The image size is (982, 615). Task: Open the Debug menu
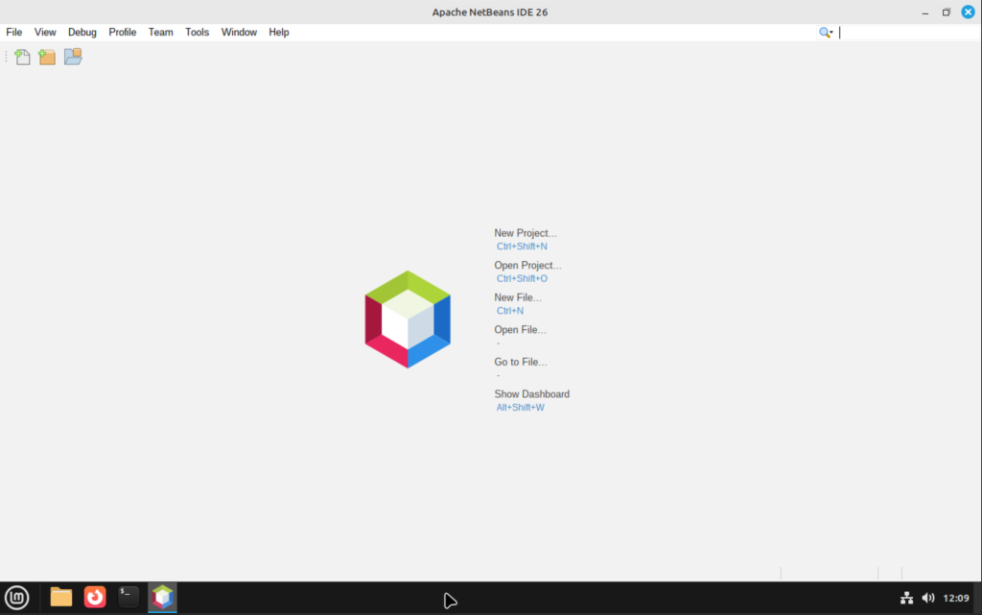click(82, 32)
